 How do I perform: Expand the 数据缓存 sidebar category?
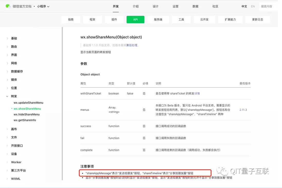pyautogui.click(x=17, y=71)
